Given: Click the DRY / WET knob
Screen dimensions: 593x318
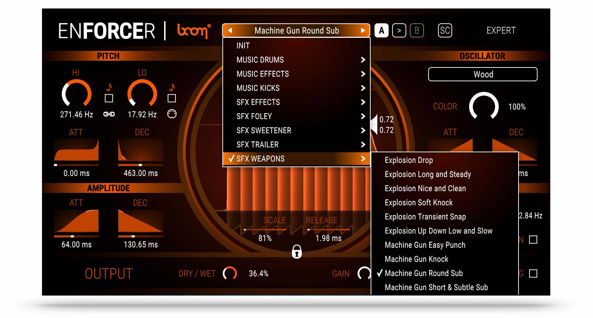Looking at the screenshot, I should (230, 273).
